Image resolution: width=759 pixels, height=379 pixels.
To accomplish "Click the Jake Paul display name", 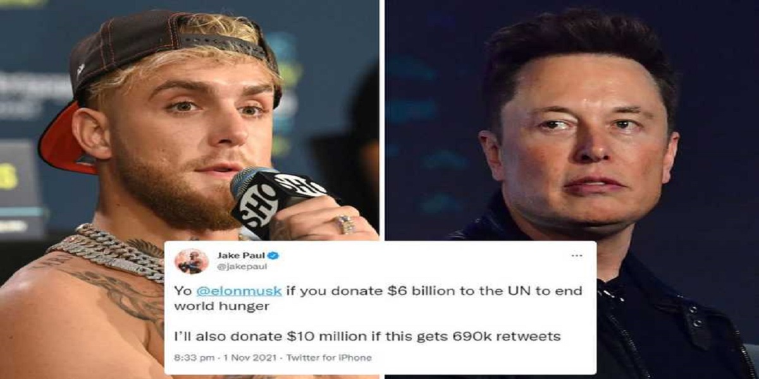I will point(242,256).
